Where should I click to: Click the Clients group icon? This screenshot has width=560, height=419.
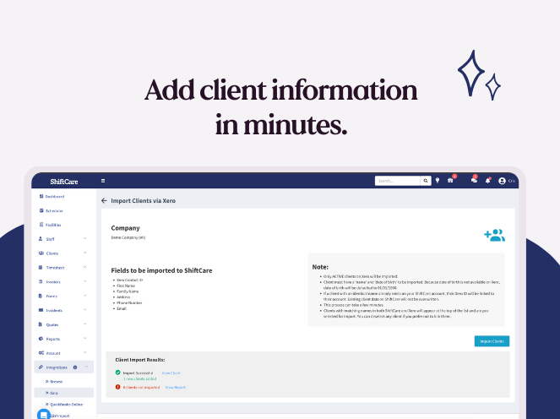(x=41, y=253)
